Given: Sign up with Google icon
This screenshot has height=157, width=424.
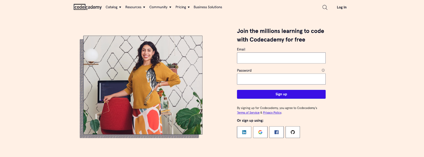Looking at the screenshot, I should pos(260,132).
